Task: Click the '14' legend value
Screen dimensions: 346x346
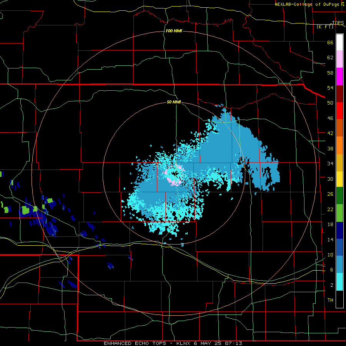Action: 330,240
